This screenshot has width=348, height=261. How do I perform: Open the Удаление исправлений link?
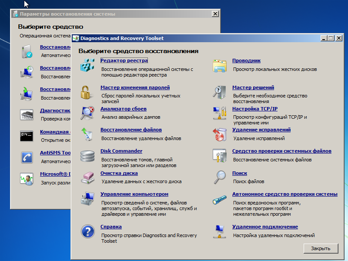click(x=261, y=130)
